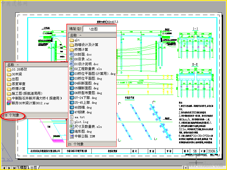Select the 桥博计算 folder in left list
227x170 pixels.
click(16, 89)
